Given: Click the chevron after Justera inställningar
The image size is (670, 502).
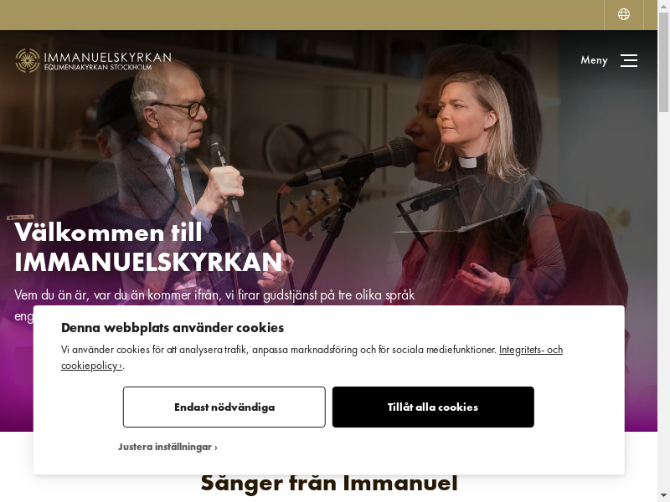Looking at the screenshot, I should click(216, 448).
